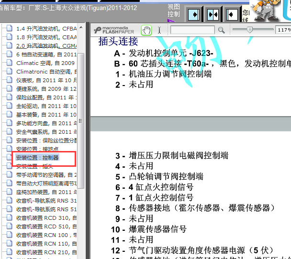The width and height of the screenshot is (291, 259).
Task: Click document icon beside 安全气囊系统
Action: point(10,131)
